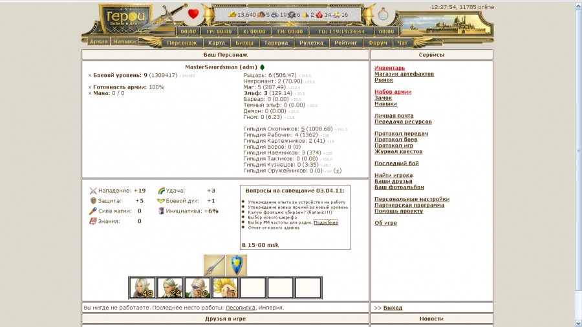Image resolution: width=582 pixels, height=327 pixels.
Task: Click the equipped sword artifact icon
Action: [214, 266]
